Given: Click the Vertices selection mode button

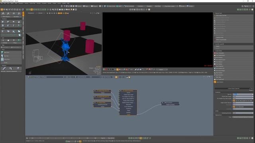Looking at the screenshot, I should pos(79,6).
